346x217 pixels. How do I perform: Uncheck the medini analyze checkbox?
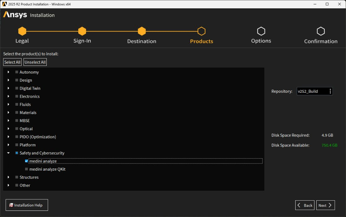27,161
